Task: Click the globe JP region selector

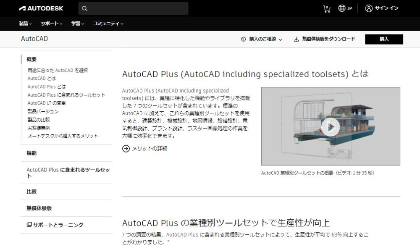Action: (x=345, y=8)
